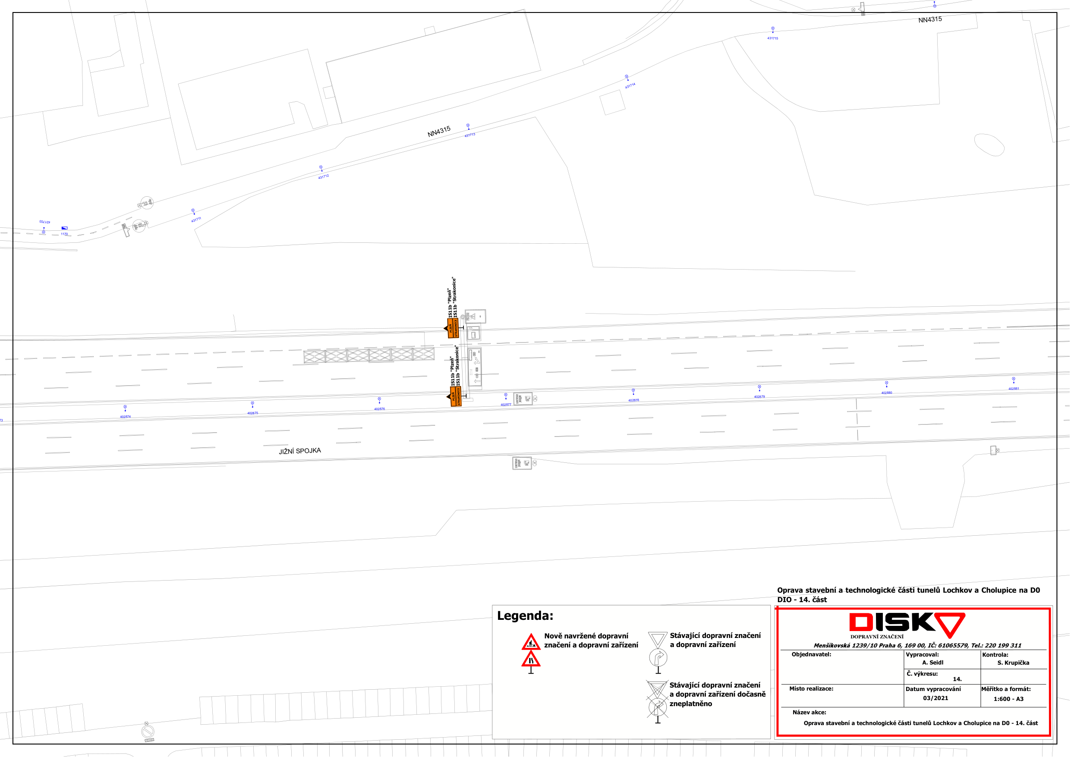
Task: Click the red road-narrowing warning triangle in legend
Action: tap(531, 659)
